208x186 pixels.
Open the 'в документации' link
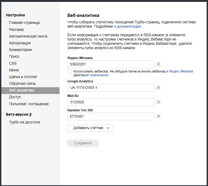[127, 27]
